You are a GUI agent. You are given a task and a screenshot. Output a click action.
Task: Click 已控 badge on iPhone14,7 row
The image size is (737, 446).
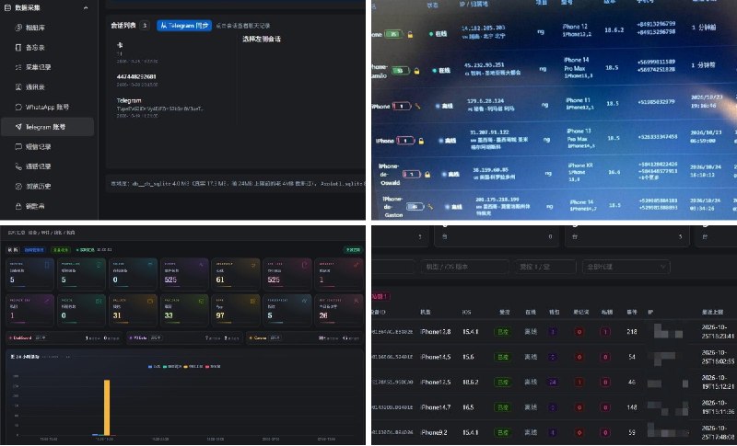tap(502, 407)
